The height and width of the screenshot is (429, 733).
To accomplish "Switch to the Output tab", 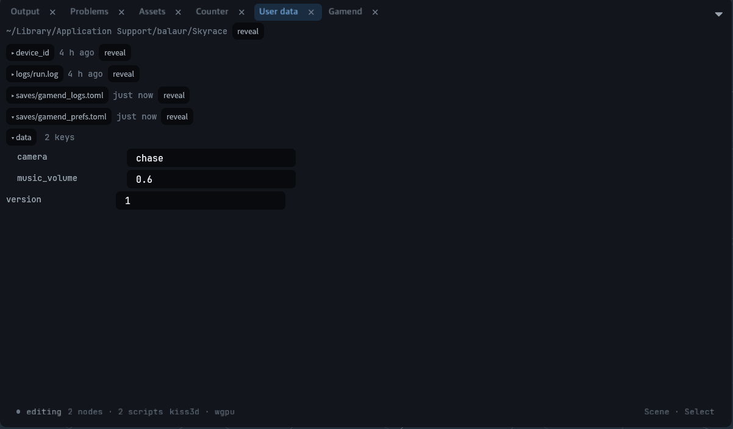I will (x=25, y=12).
